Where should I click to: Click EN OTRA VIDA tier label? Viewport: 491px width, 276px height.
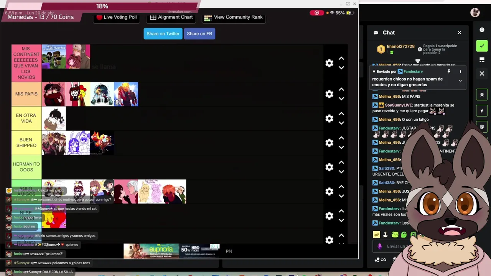tap(26, 118)
